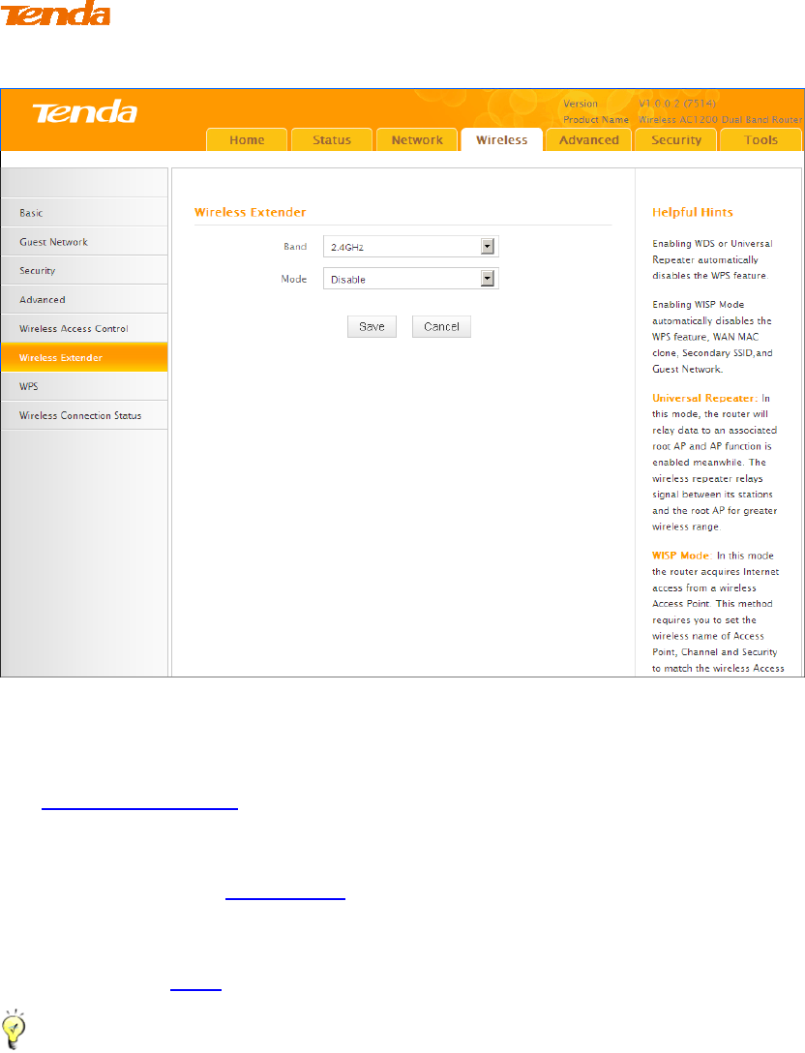Open WPS settings page
Image resolution: width=805 pixels, height=1053 pixels.
click(x=84, y=386)
